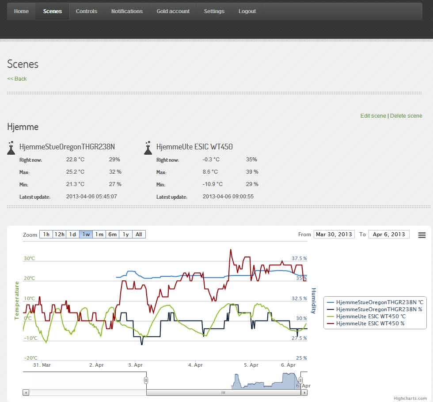This screenshot has height=402, width=433.
Task: Click the Temperature axis title
Action: point(17,301)
